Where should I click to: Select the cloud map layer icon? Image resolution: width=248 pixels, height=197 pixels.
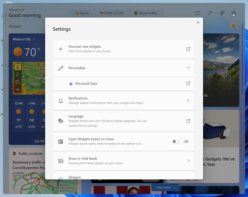click(x=18, y=82)
